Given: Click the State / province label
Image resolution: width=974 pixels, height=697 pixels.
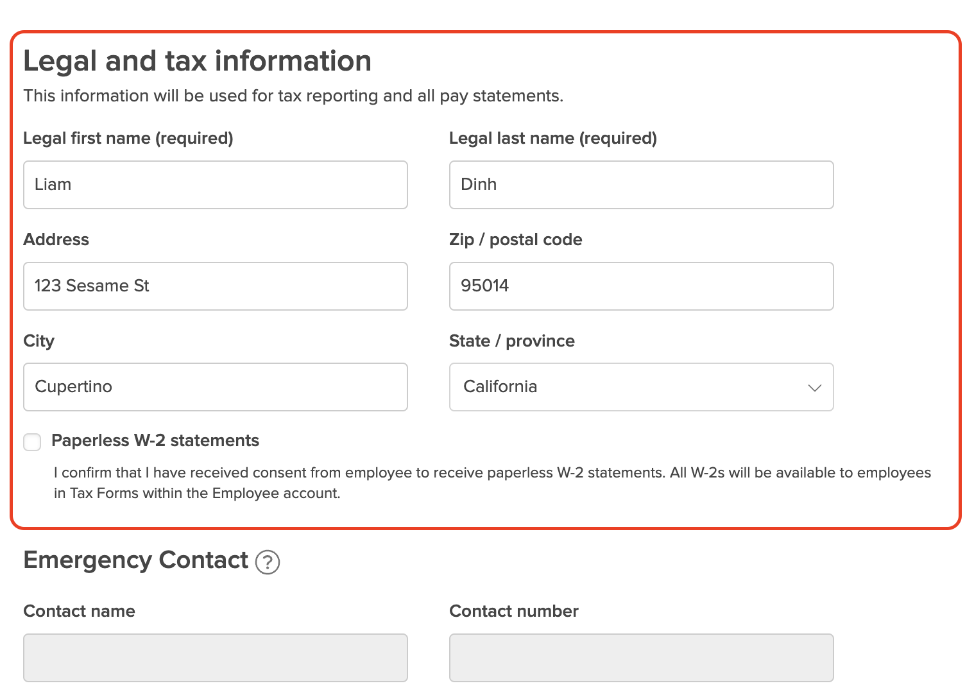Looking at the screenshot, I should [512, 341].
